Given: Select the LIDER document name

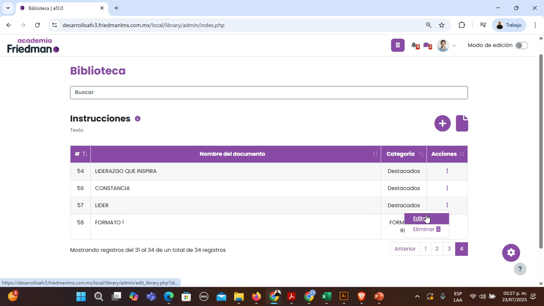Looking at the screenshot, I should point(102,206).
